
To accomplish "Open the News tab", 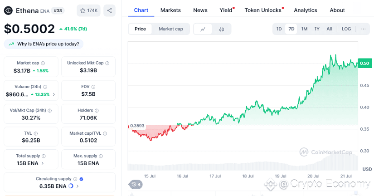I will [x=200, y=10].
